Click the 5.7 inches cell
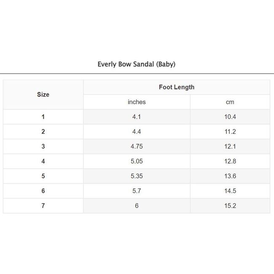The image size is (274, 274). click(x=137, y=191)
